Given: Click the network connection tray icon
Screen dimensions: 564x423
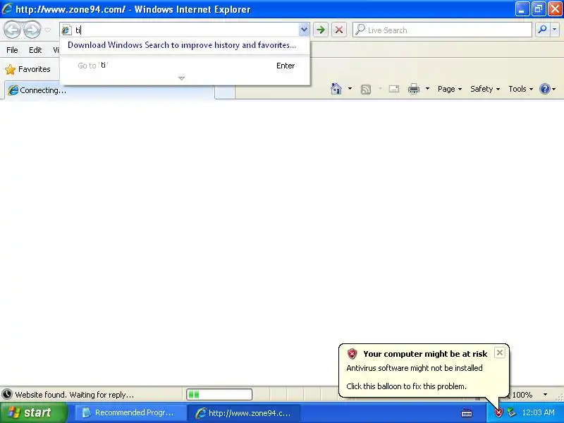Looking at the screenshot, I should coord(511,412).
